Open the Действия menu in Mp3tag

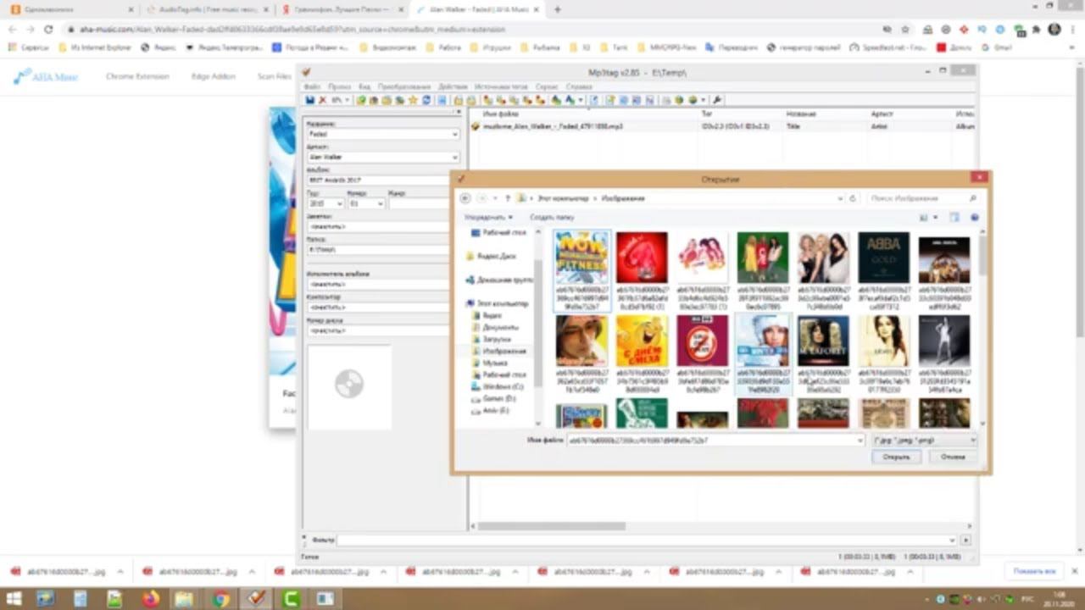click(453, 86)
